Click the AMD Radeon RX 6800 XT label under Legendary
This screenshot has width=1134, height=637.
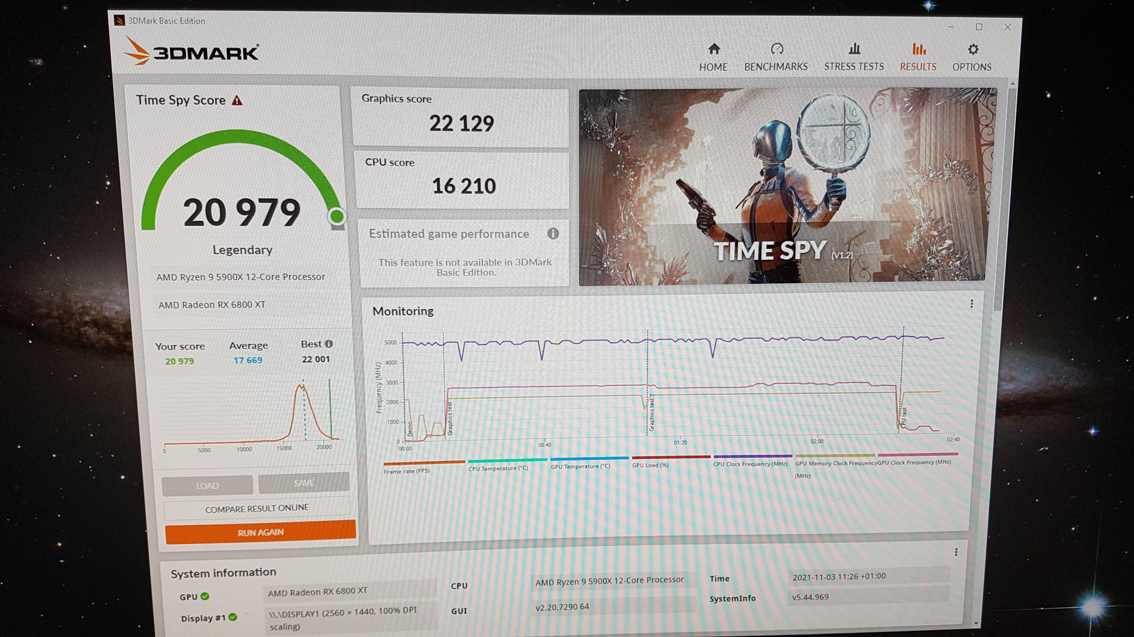[212, 305]
